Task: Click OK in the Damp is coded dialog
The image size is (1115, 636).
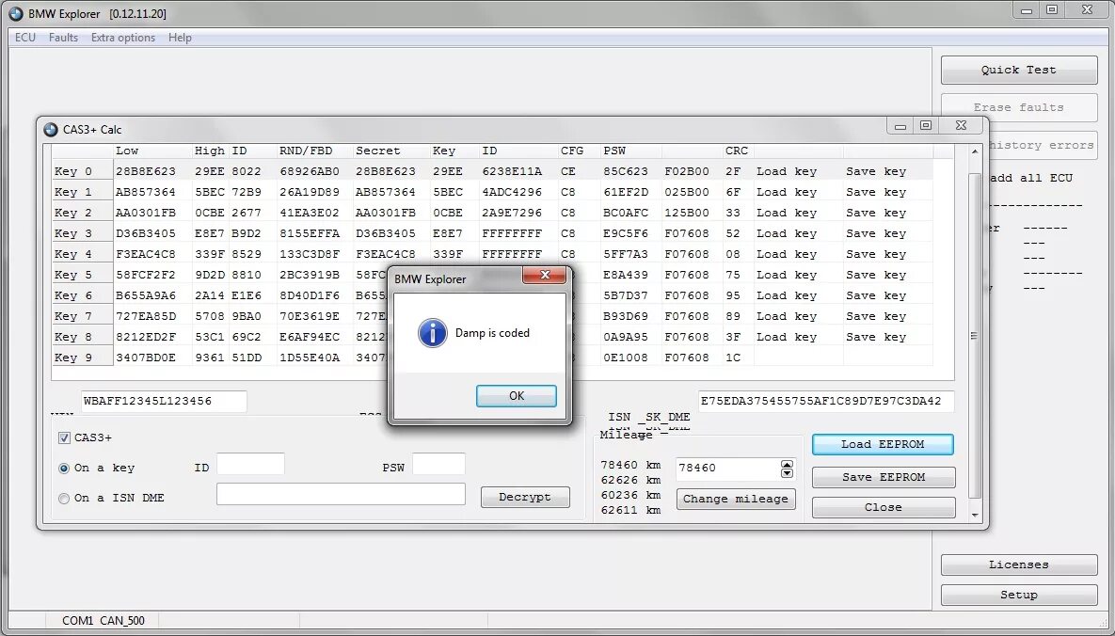Action: (x=517, y=396)
